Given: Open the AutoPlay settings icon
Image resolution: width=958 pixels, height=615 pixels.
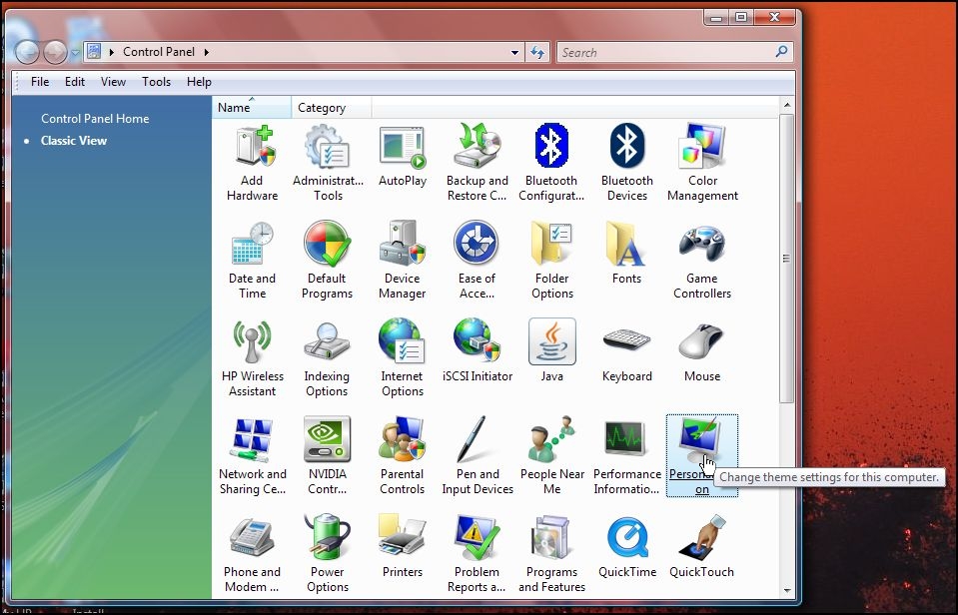Looking at the screenshot, I should tap(402, 156).
